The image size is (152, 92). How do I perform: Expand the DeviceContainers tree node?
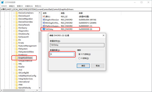[x=14, y=13]
